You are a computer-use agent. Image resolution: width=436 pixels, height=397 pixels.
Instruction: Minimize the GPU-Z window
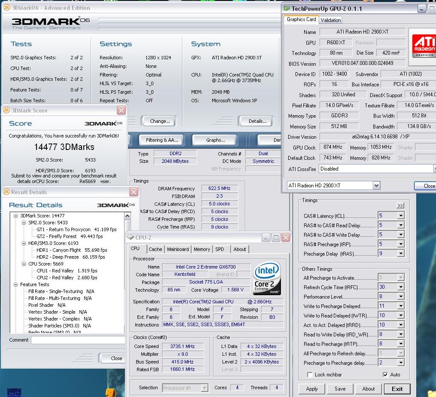pos(421,9)
